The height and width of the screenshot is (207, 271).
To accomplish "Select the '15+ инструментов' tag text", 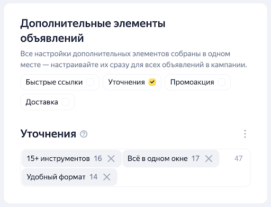I will coord(58,158).
